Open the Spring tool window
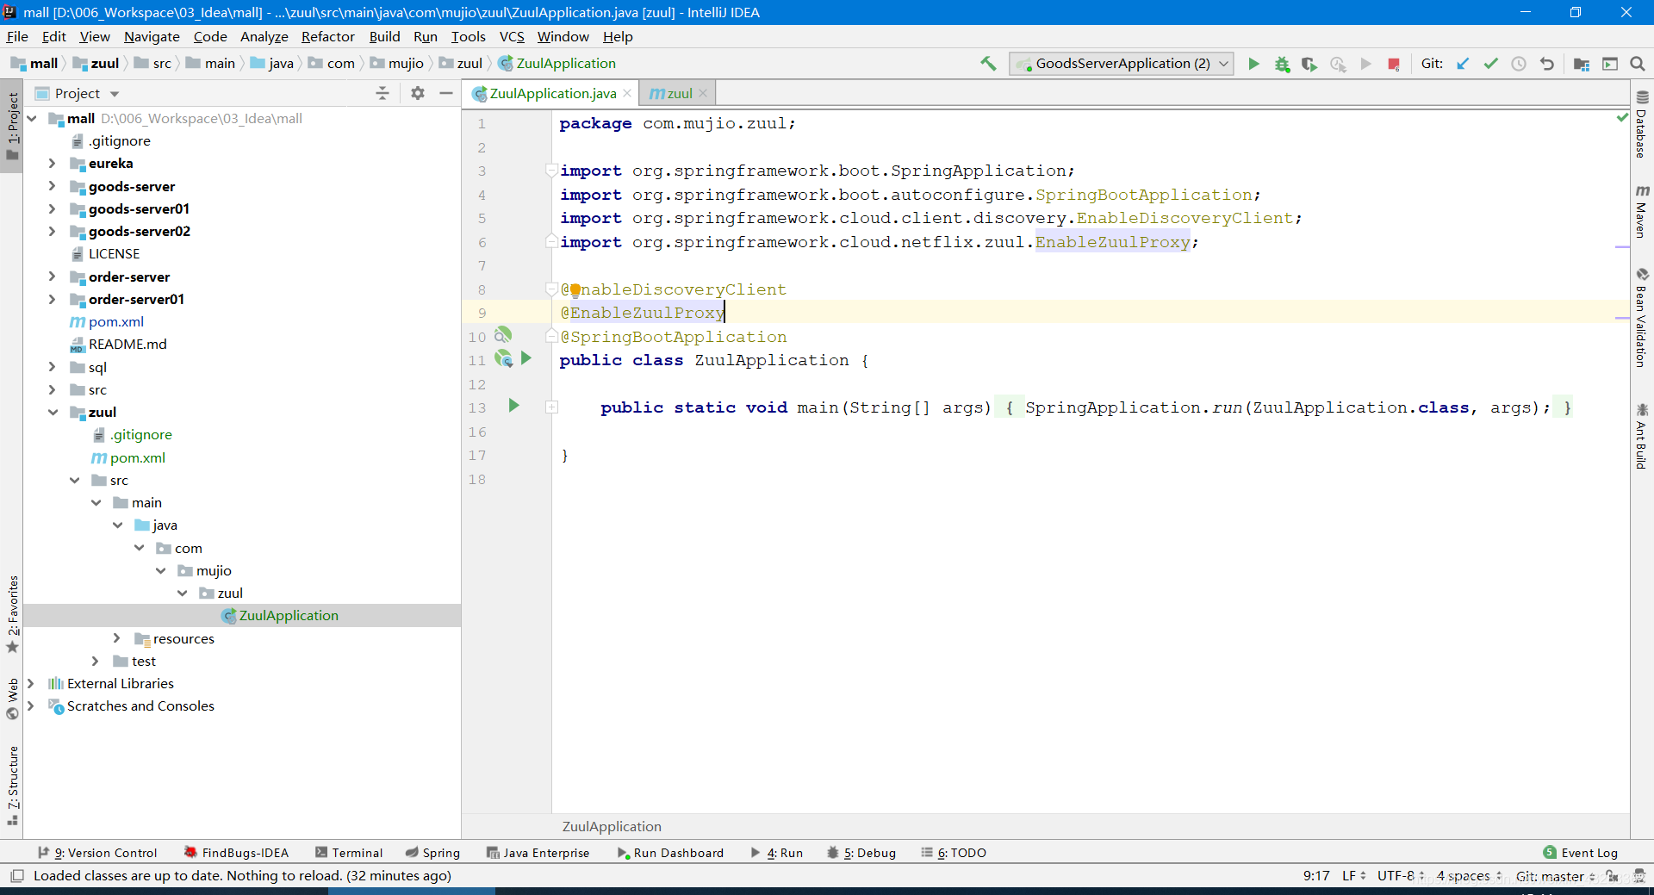The image size is (1654, 895). coord(433,853)
